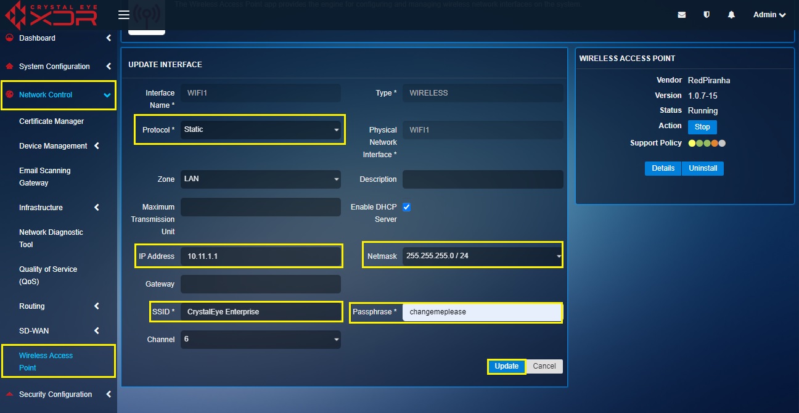Click the WIRELESS ACCESS POINT panel title
This screenshot has width=799, height=413.
pyautogui.click(x=628, y=59)
